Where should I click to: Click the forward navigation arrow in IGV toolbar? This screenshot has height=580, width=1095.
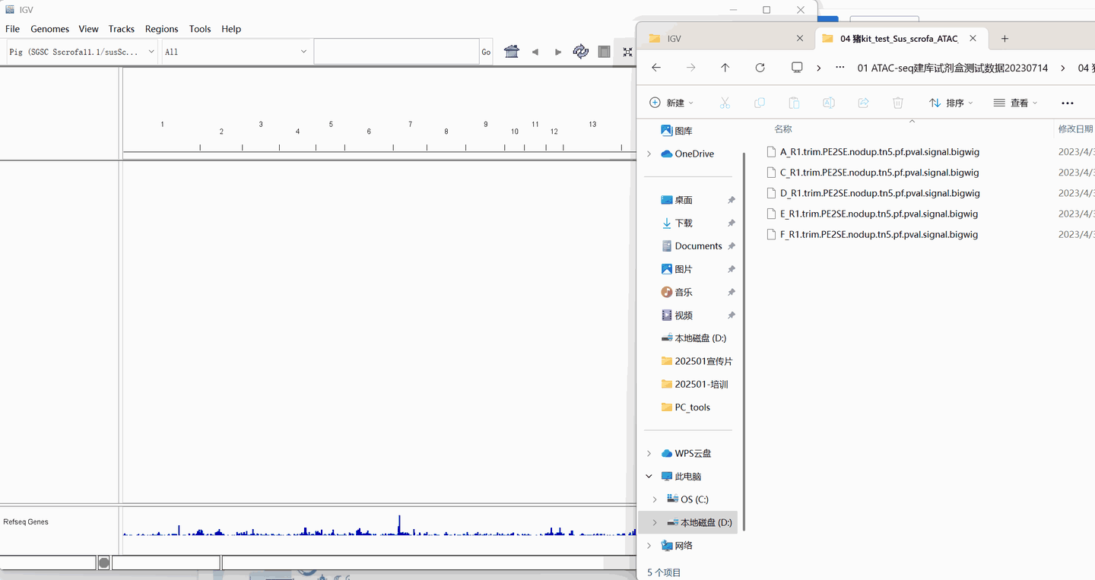[558, 52]
